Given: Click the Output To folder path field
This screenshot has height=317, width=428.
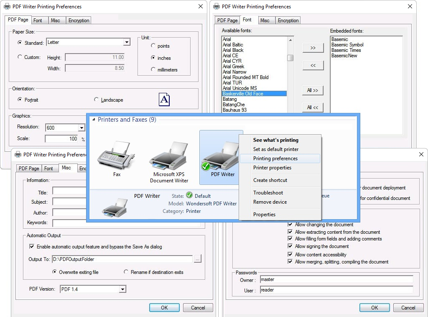Looking at the screenshot, I should click(122, 259).
